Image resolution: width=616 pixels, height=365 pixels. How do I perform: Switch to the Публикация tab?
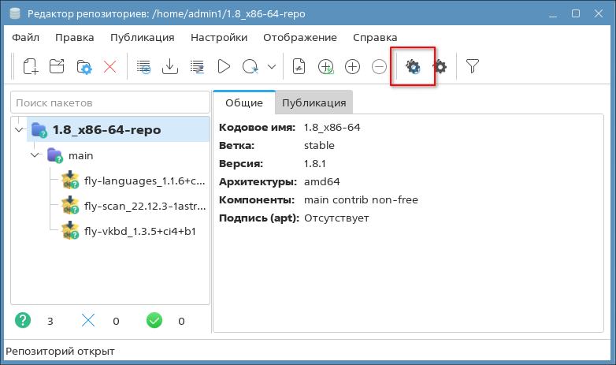pos(314,102)
